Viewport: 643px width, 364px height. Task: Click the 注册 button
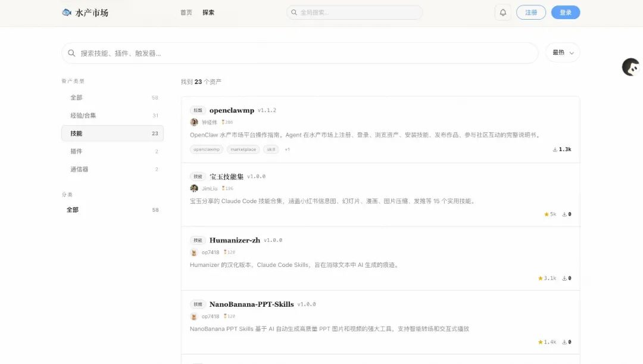click(x=530, y=12)
